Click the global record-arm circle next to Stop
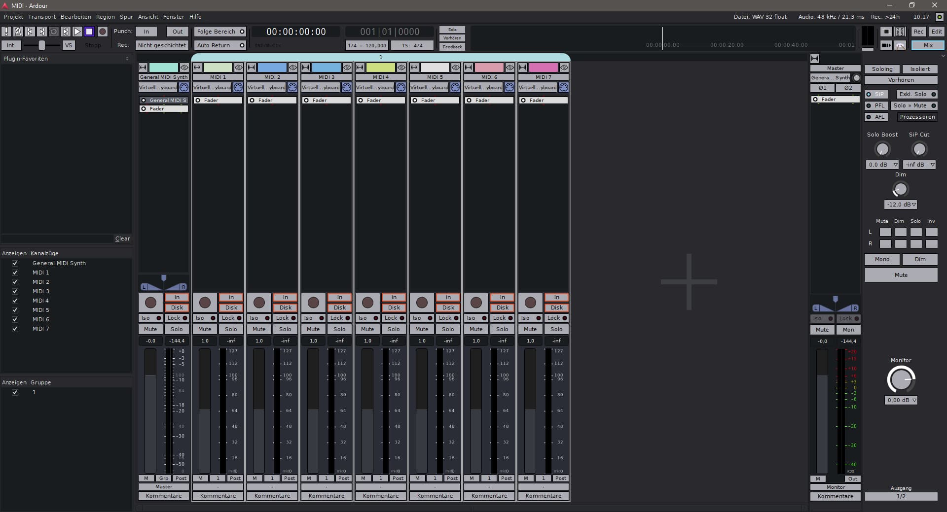947x512 pixels. point(103,32)
